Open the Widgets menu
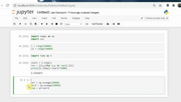 tap(76, 18)
